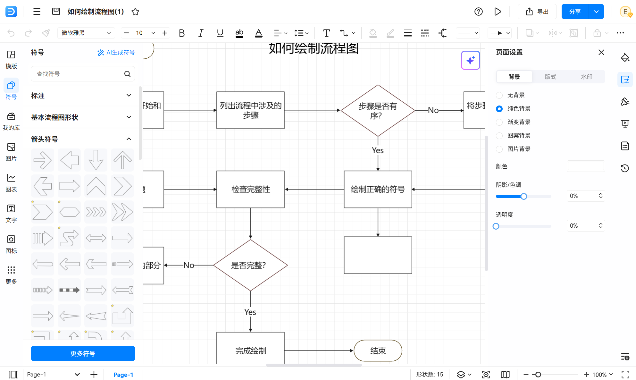Open the help question mark icon
The height and width of the screenshot is (380, 636).
click(478, 12)
